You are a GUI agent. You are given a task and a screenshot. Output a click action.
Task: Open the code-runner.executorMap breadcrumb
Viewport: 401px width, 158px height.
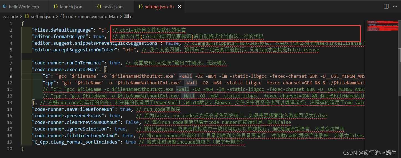(89, 17)
